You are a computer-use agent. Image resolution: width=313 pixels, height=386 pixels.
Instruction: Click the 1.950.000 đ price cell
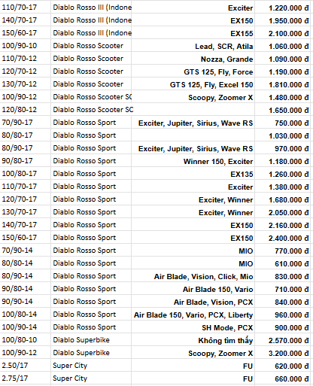(282, 20)
